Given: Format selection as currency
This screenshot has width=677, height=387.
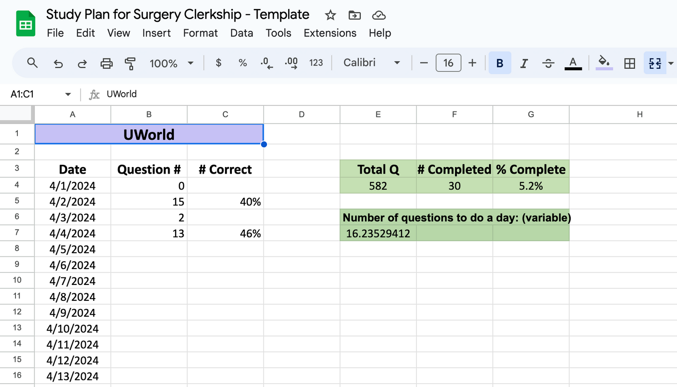Looking at the screenshot, I should click(218, 63).
